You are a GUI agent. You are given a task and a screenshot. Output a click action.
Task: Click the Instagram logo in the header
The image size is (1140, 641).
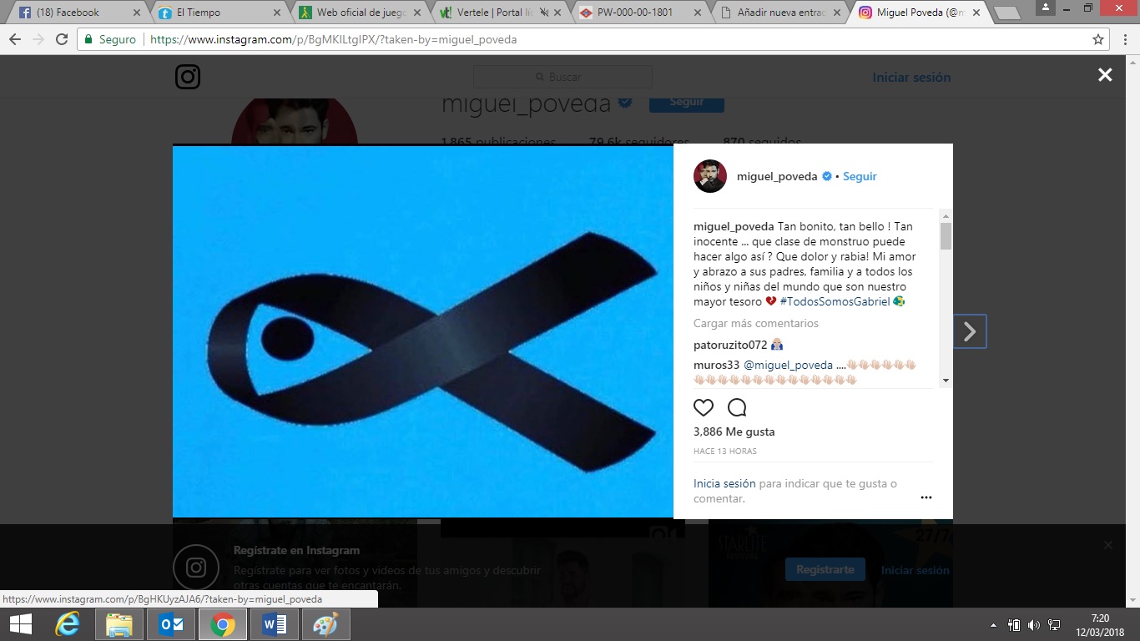point(188,77)
